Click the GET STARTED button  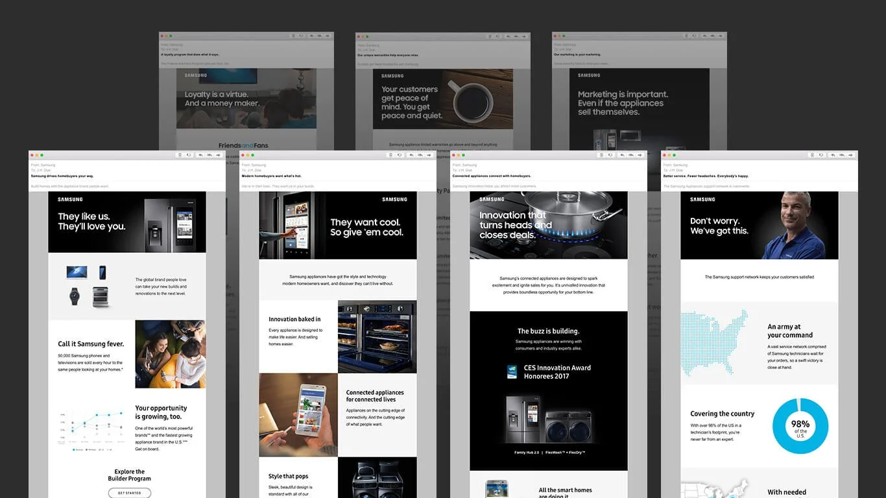129,493
